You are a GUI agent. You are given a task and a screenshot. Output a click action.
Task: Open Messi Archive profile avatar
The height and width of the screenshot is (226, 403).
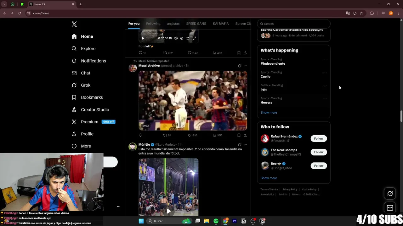133,67
